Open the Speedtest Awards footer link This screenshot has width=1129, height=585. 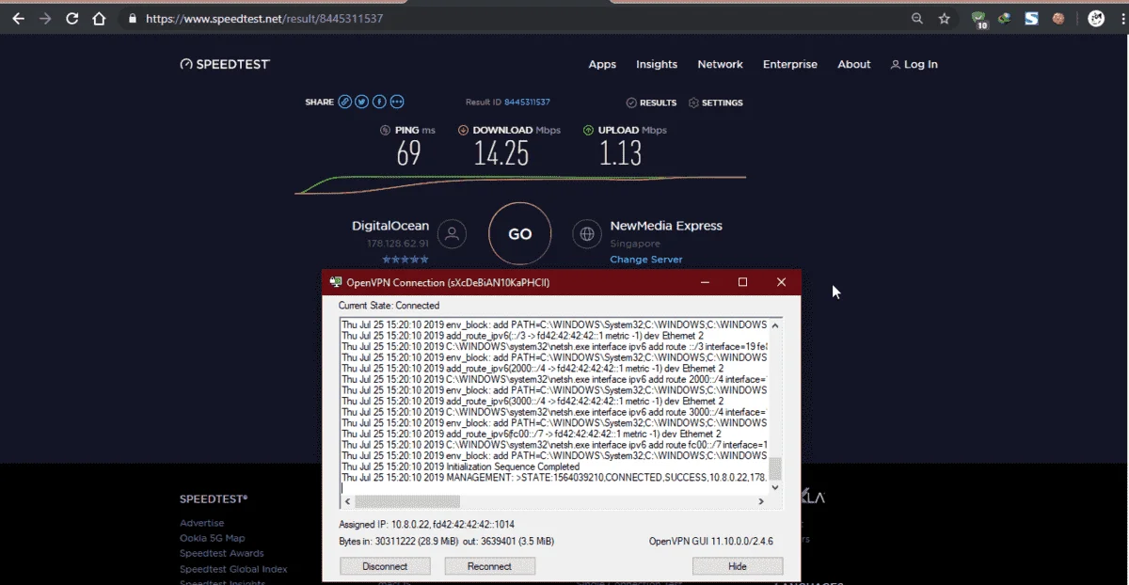222,553
